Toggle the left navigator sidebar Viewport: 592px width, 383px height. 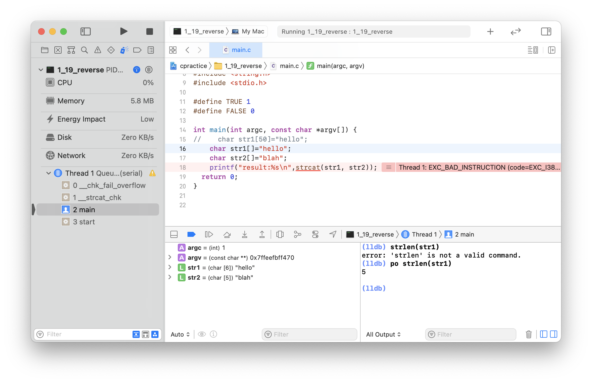click(x=86, y=32)
